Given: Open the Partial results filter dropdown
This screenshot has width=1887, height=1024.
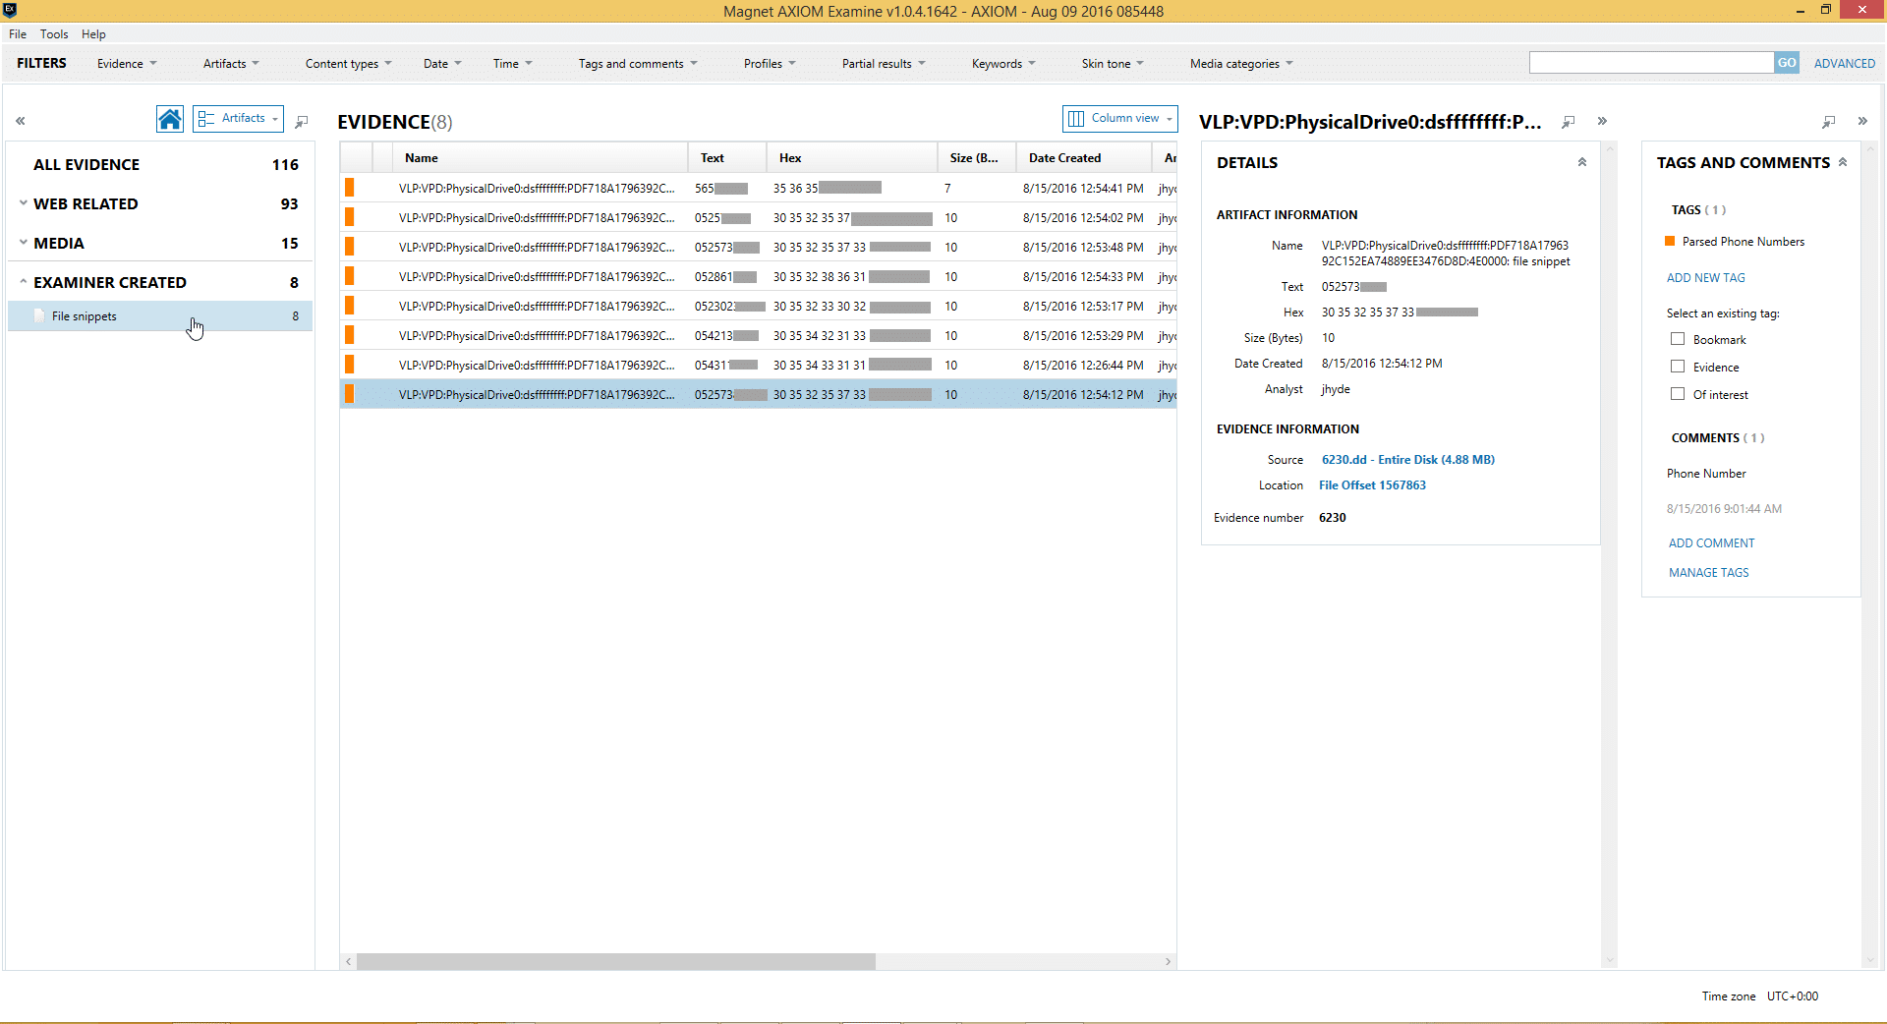Looking at the screenshot, I should coord(884,64).
